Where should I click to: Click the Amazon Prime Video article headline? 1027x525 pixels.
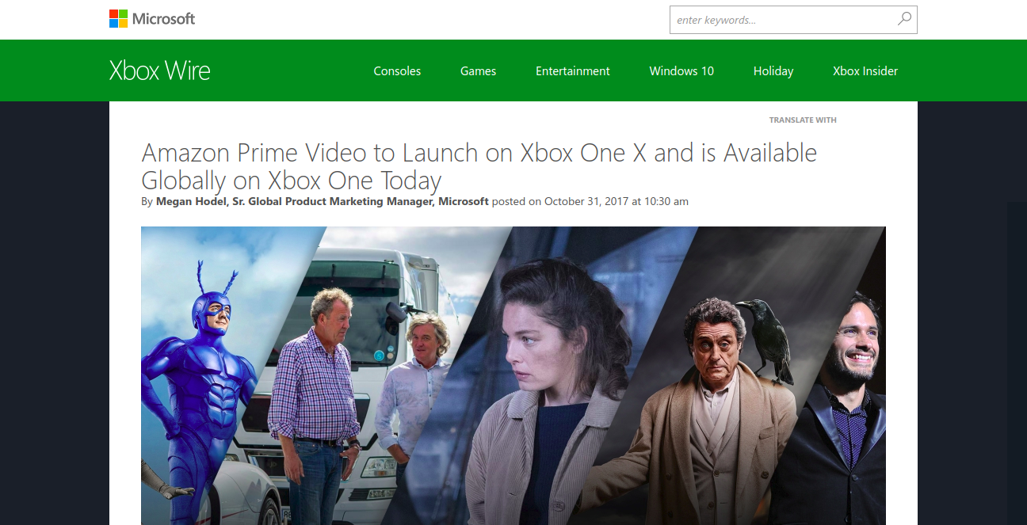[x=479, y=166]
